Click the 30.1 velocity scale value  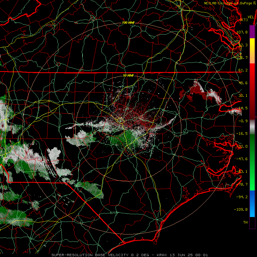pyautogui.click(x=243, y=96)
